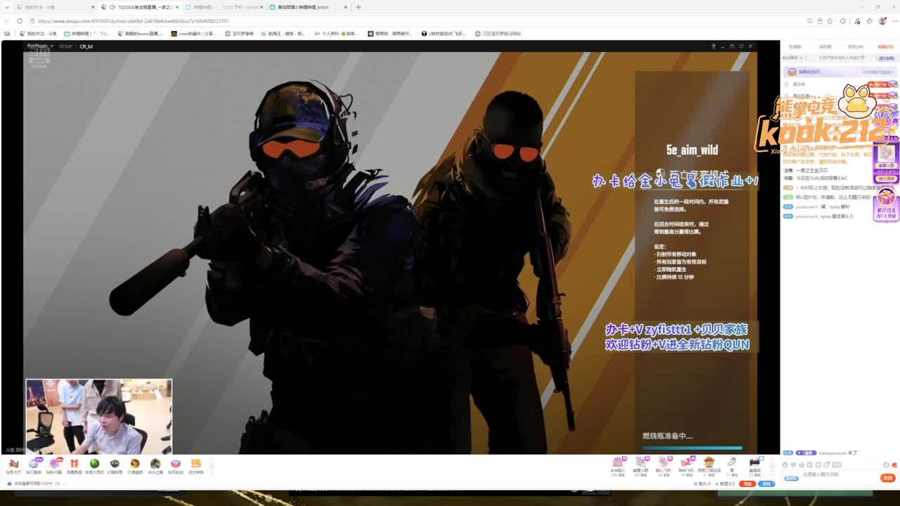Open the 航海王 - 搜索 bookmark
Viewport: 900px width, 506px height.
click(283, 34)
